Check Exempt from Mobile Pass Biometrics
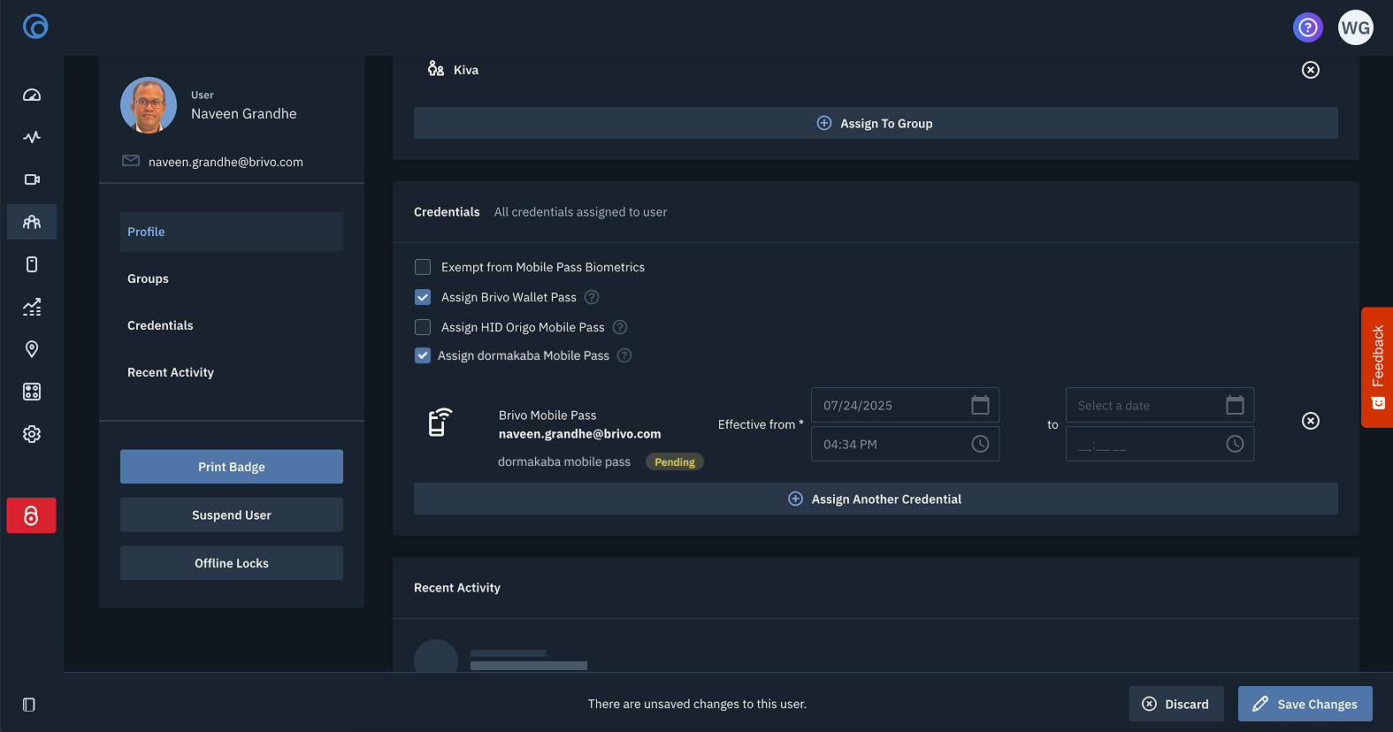1393x732 pixels. click(x=423, y=267)
